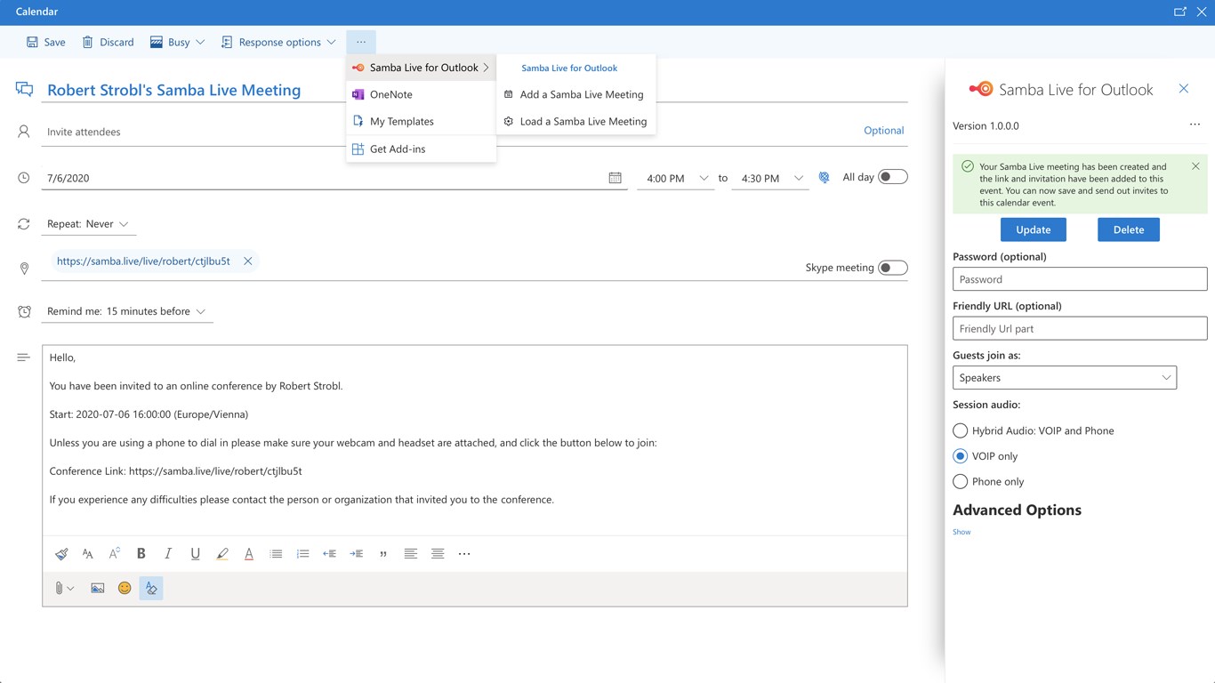
Task: Open Guests join as Speakers dropdown
Action: click(x=1065, y=378)
